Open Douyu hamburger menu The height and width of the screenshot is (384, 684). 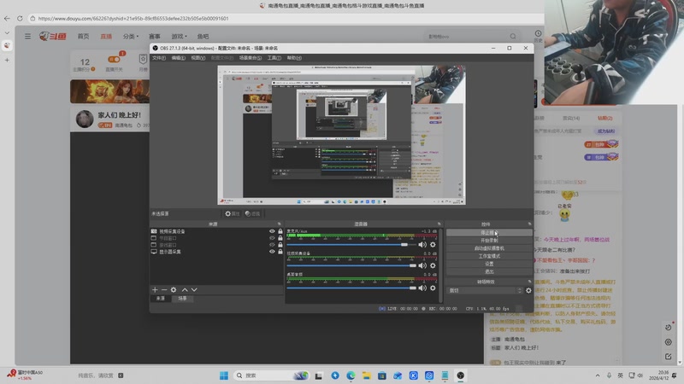pos(27,36)
